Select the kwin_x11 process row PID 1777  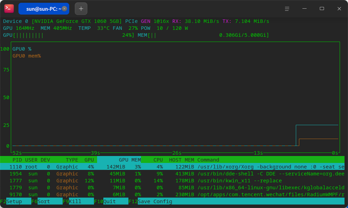click(x=172, y=181)
